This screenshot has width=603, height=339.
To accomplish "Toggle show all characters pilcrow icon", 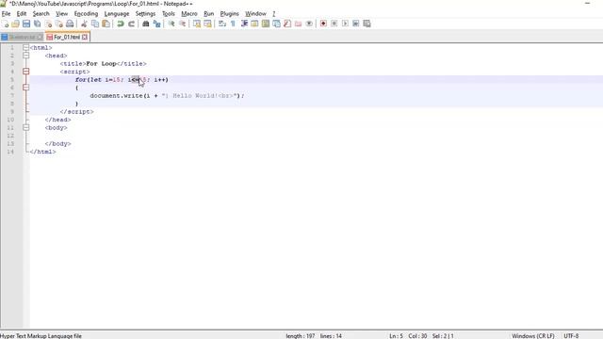I will [x=233, y=24].
